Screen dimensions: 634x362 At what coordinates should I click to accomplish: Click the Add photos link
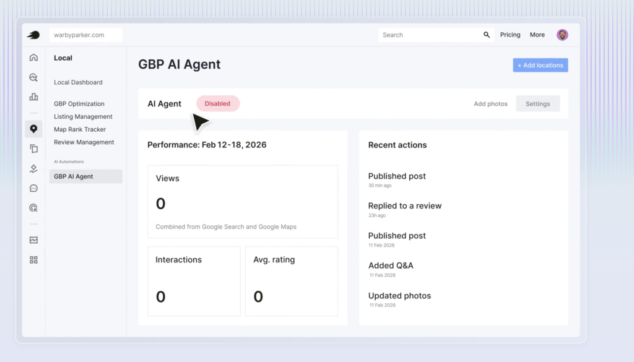pos(490,103)
